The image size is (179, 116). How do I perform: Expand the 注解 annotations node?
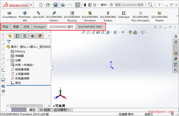pyautogui.click(x=8, y=60)
